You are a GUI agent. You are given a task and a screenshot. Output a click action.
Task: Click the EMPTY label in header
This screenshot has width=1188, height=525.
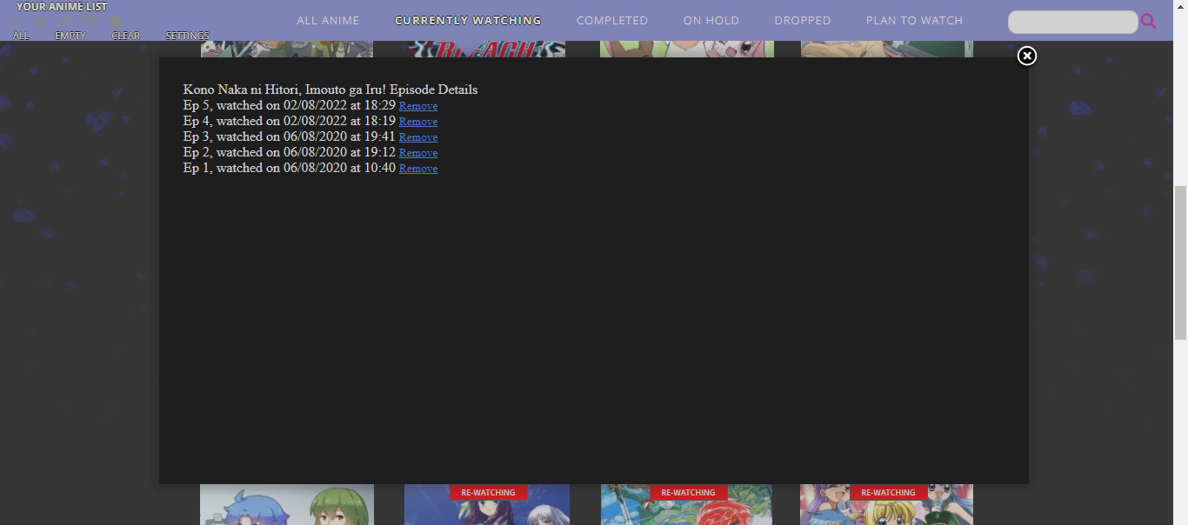[x=70, y=36]
